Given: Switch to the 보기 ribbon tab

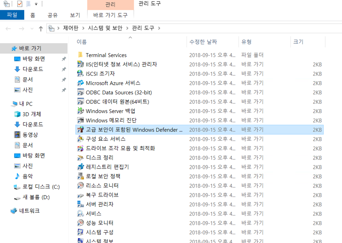Looking at the screenshot, I should pos(75,15).
